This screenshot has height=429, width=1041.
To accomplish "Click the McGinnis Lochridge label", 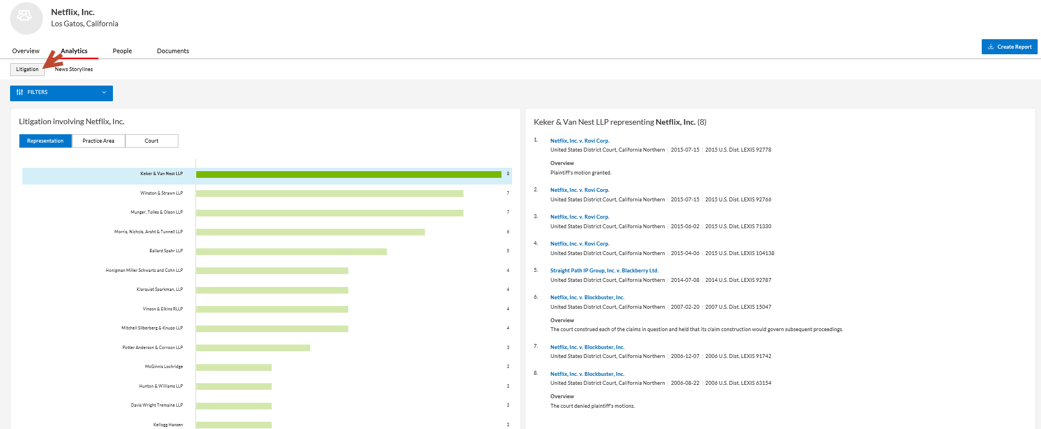I will (164, 367).
